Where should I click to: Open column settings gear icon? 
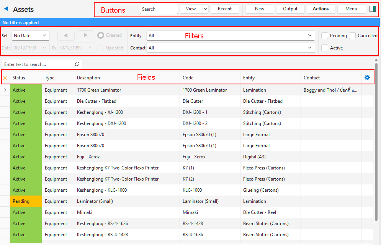(x=367, y=77)
